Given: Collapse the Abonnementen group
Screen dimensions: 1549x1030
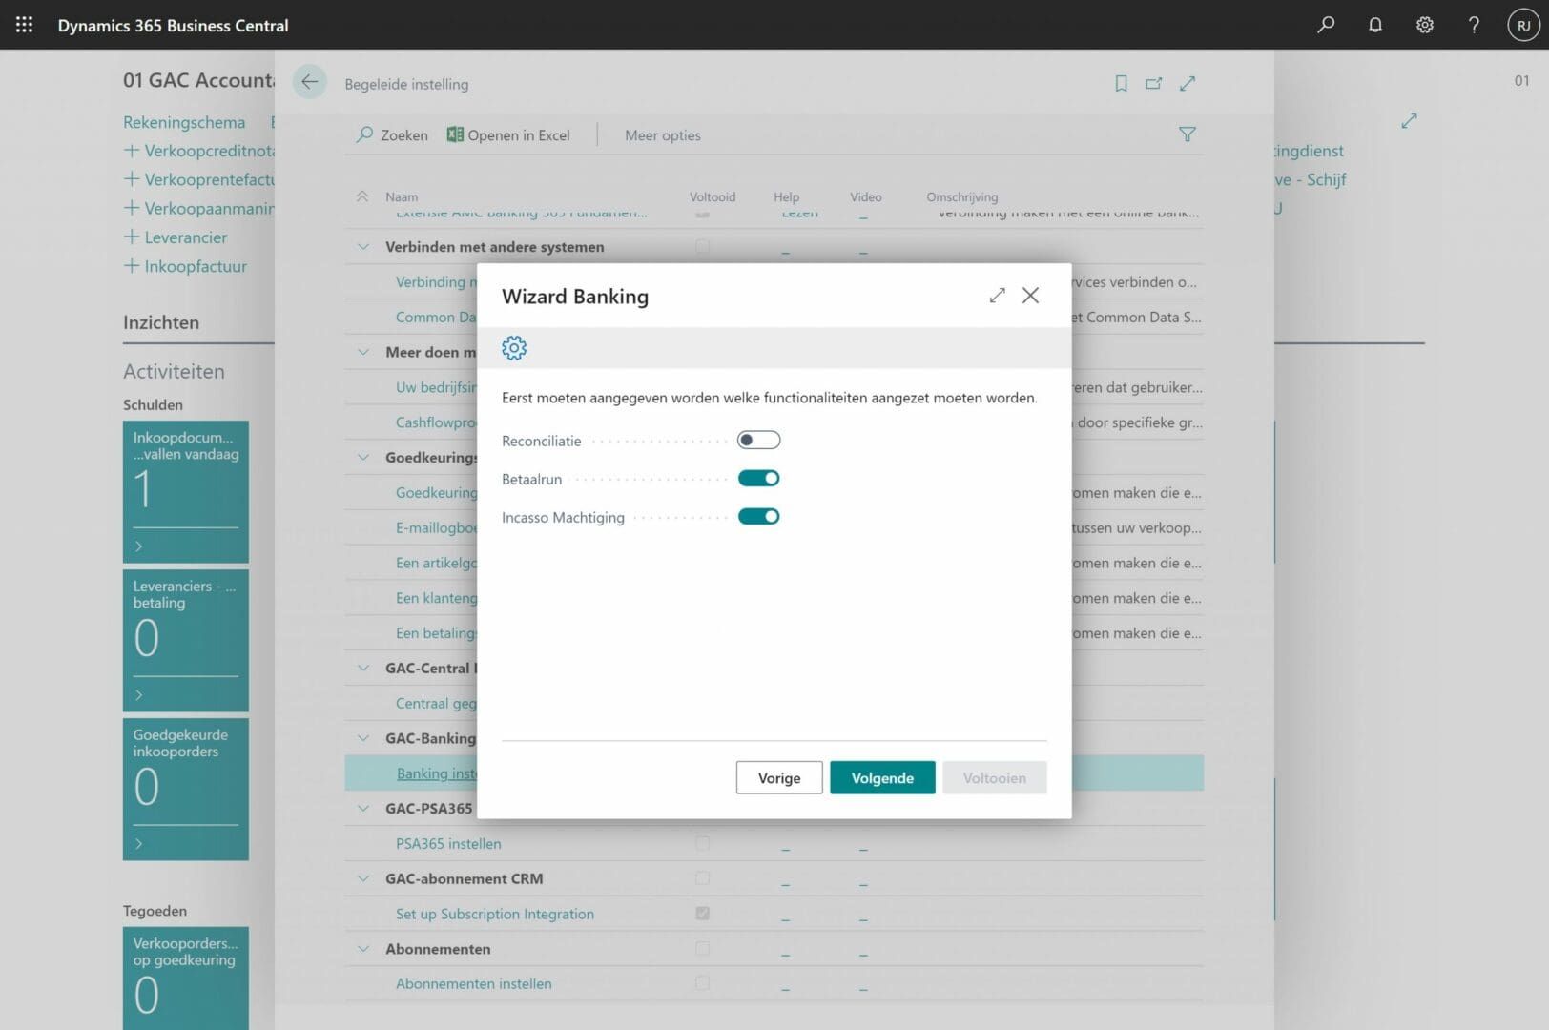Looking at the screenshot, I should [x=363, y=949].
